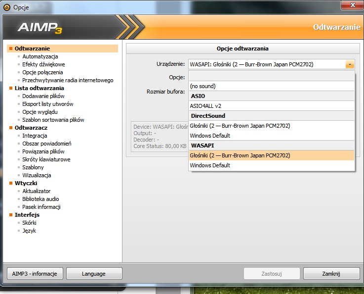Click the AIMP icon in title bar
This screenshot has height=294, width=364.
(x=7, y=7)
